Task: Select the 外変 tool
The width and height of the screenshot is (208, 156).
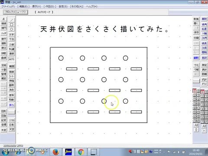Action: point(4,130)
